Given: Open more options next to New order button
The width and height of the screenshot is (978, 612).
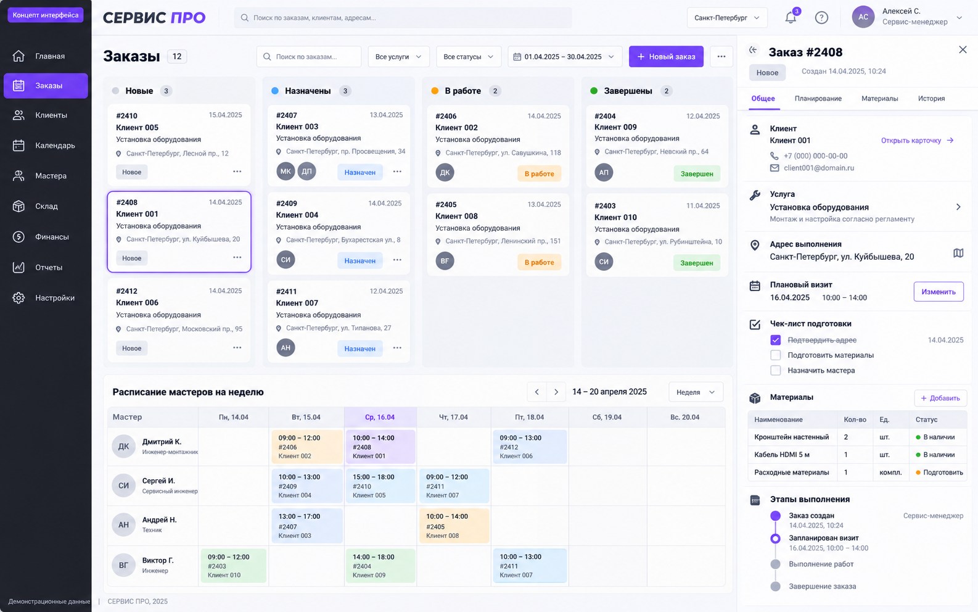Looking at the screenshot, I should [x=721, y=57].
